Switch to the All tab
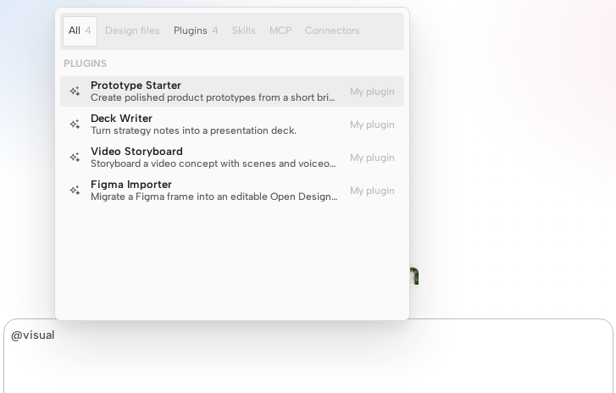 click(x=80, y=31)
